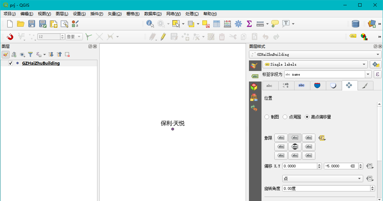Open the 点 offset unit dropdown
383x201 pixels.
pyautogui.click(x=323, y=179)
